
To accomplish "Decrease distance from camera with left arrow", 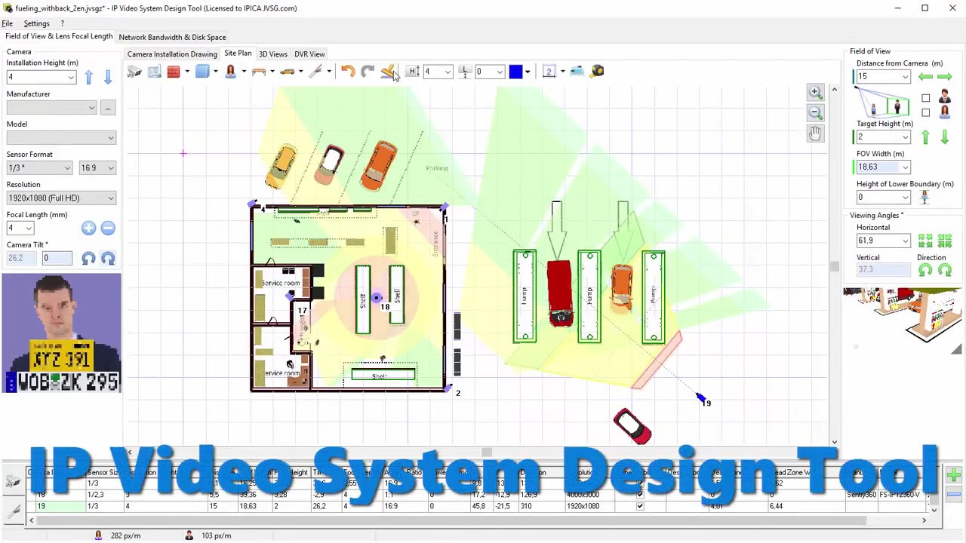I will coord(925,77).
